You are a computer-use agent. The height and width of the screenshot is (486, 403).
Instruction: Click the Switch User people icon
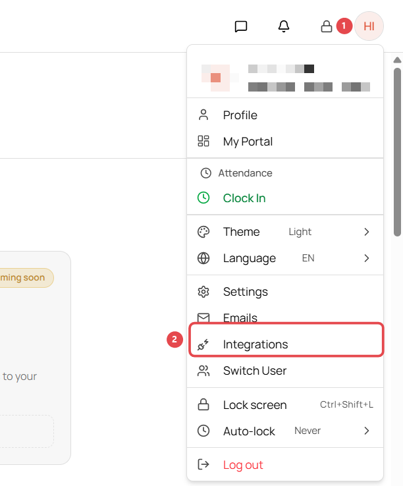203,371
